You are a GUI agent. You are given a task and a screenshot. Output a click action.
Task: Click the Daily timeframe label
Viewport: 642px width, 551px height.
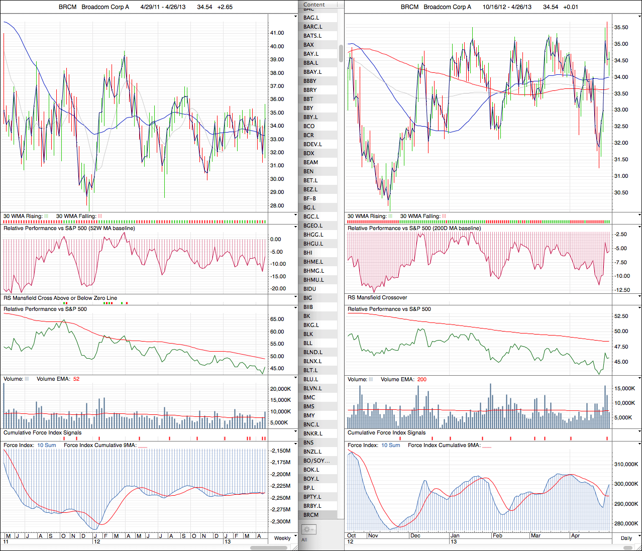point(626,538)
